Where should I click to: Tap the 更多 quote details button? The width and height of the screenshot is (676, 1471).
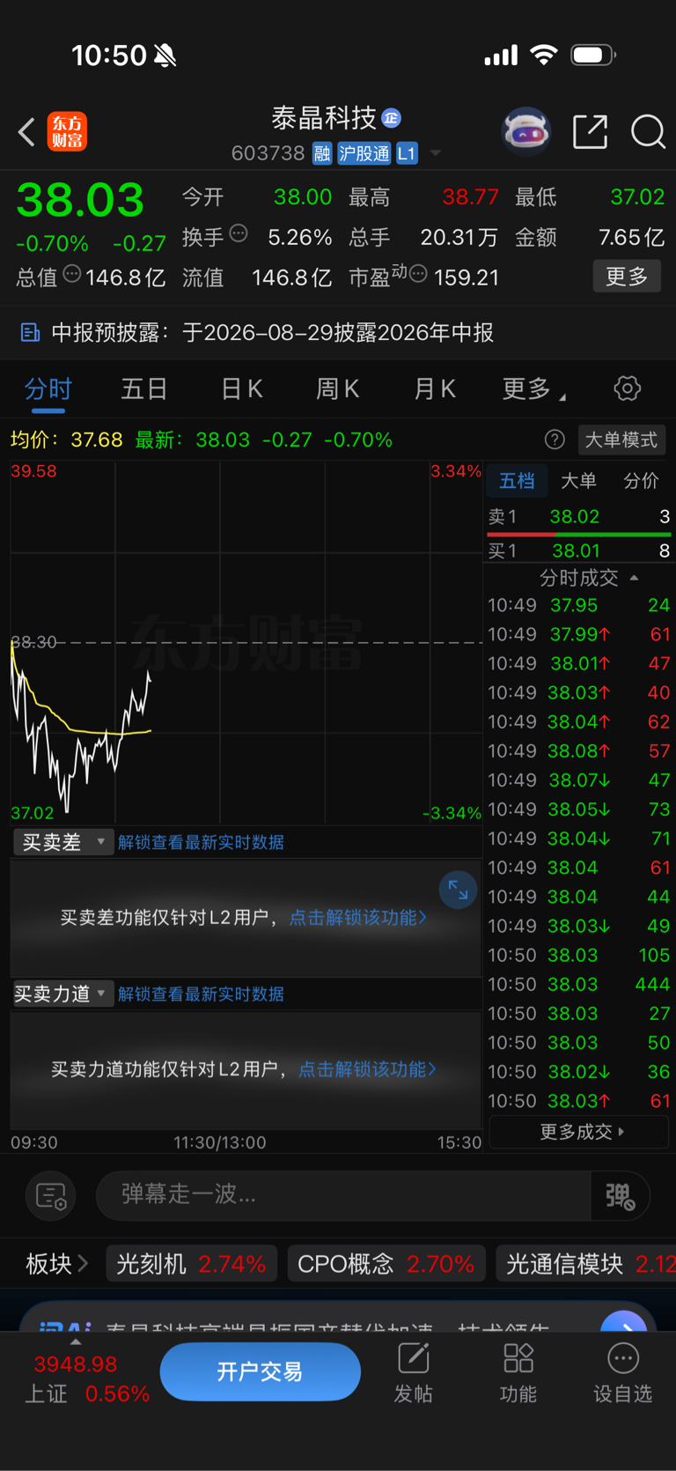(627, 277)
